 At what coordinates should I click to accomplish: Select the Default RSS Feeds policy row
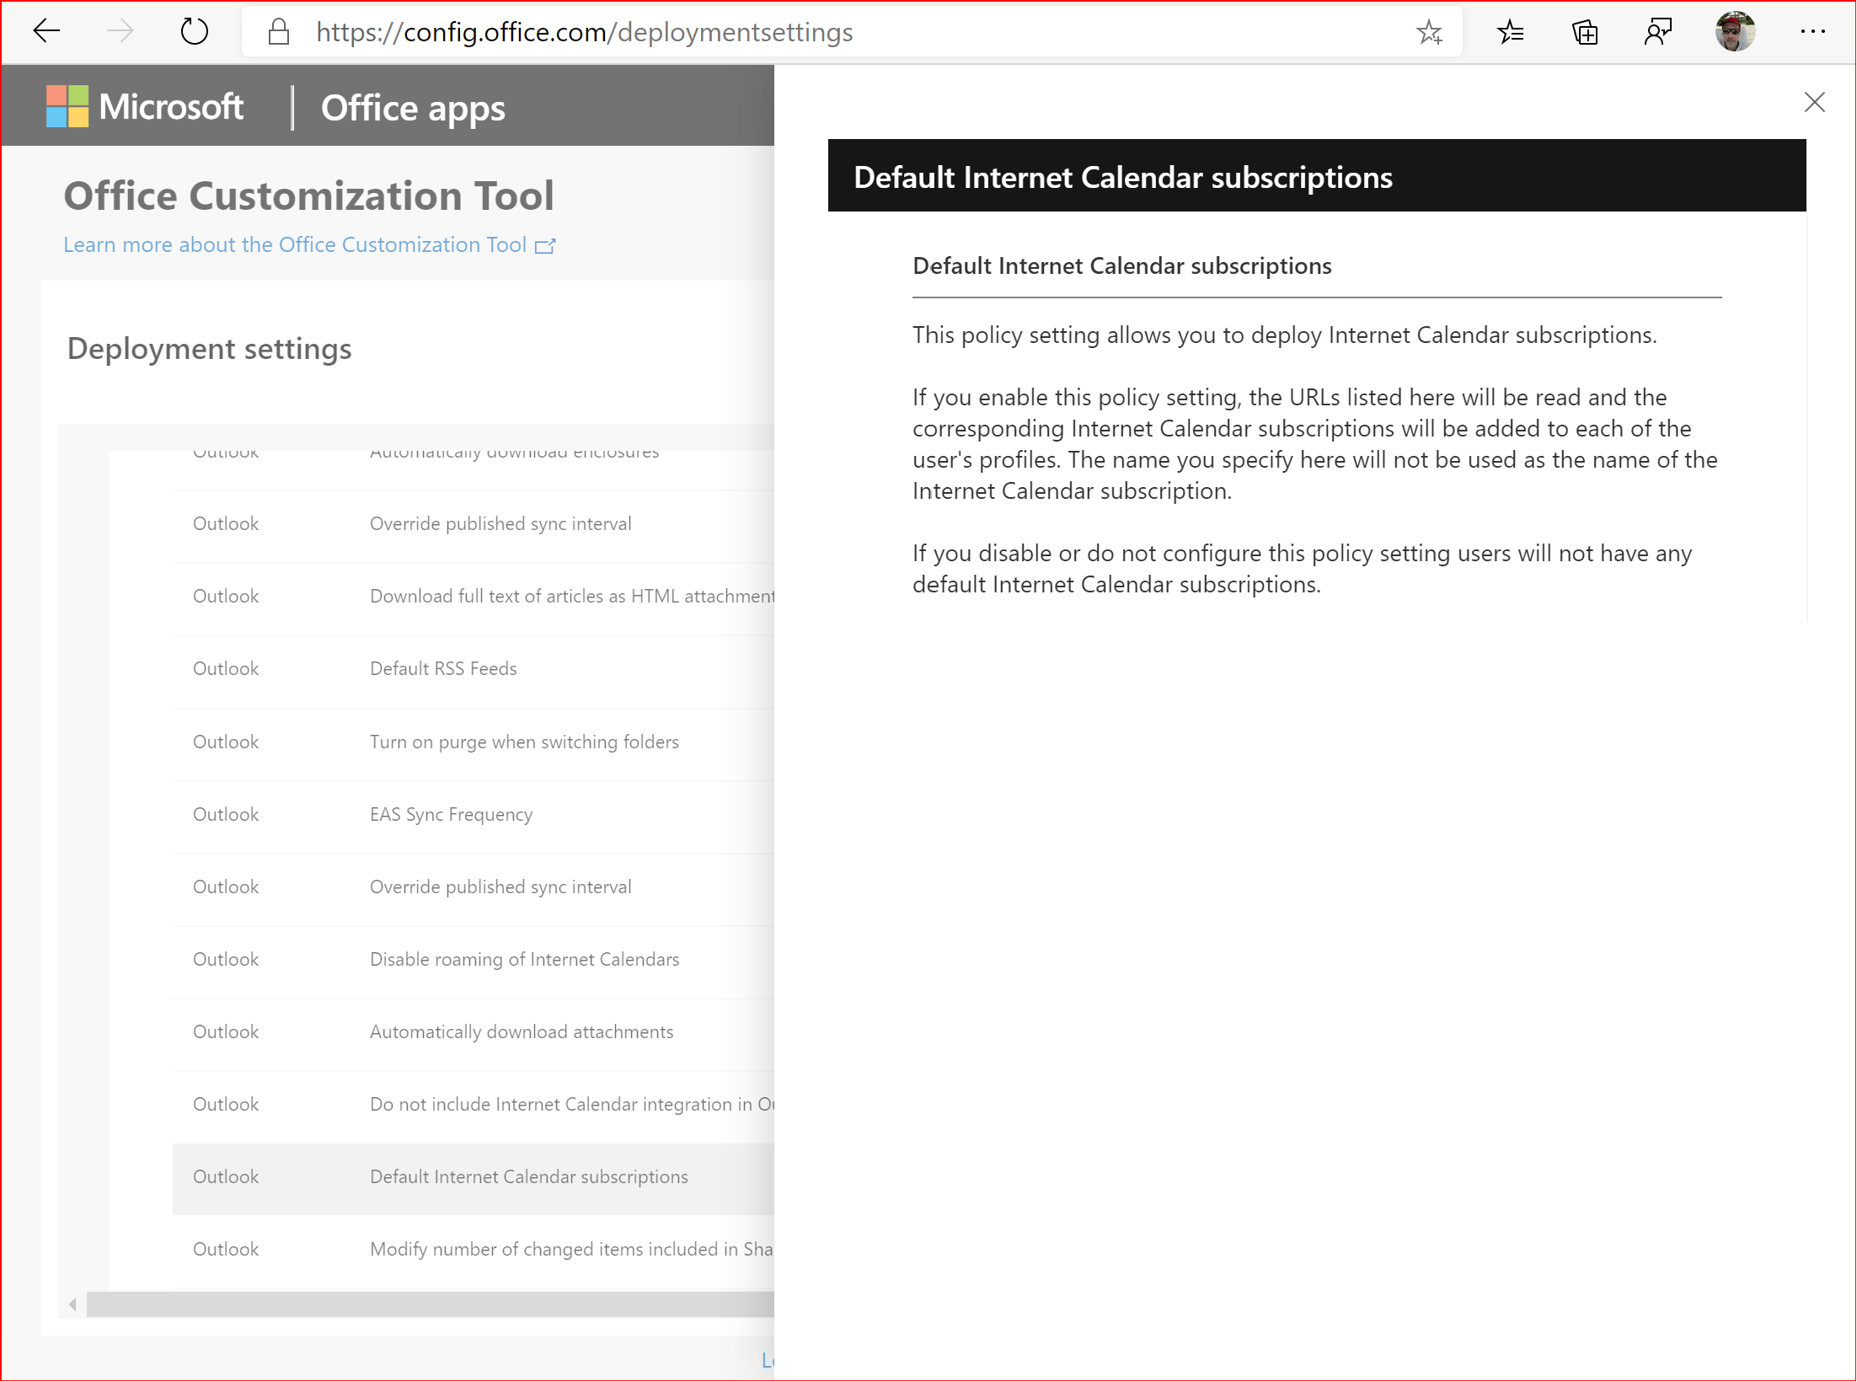click(x=443, y=668)
